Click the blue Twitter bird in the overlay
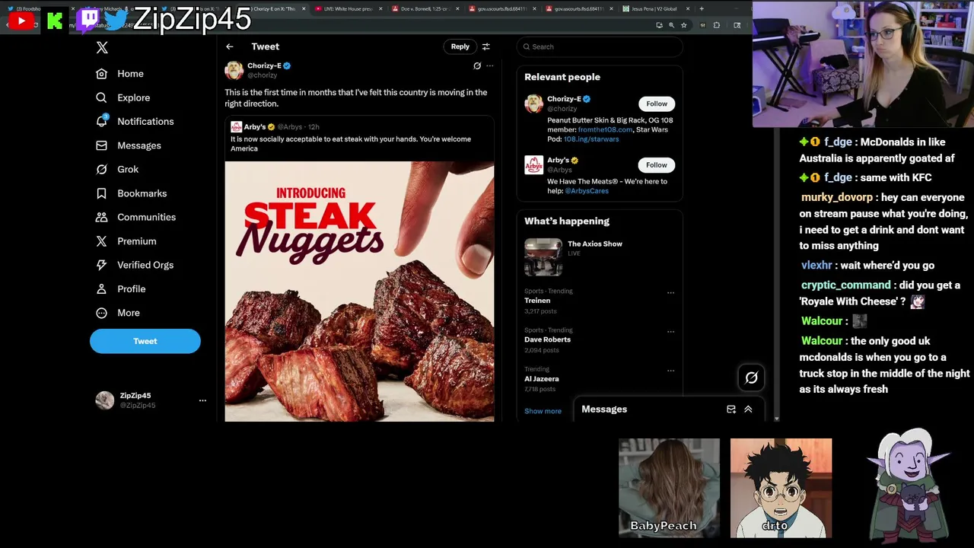 [x=116, y=20]
